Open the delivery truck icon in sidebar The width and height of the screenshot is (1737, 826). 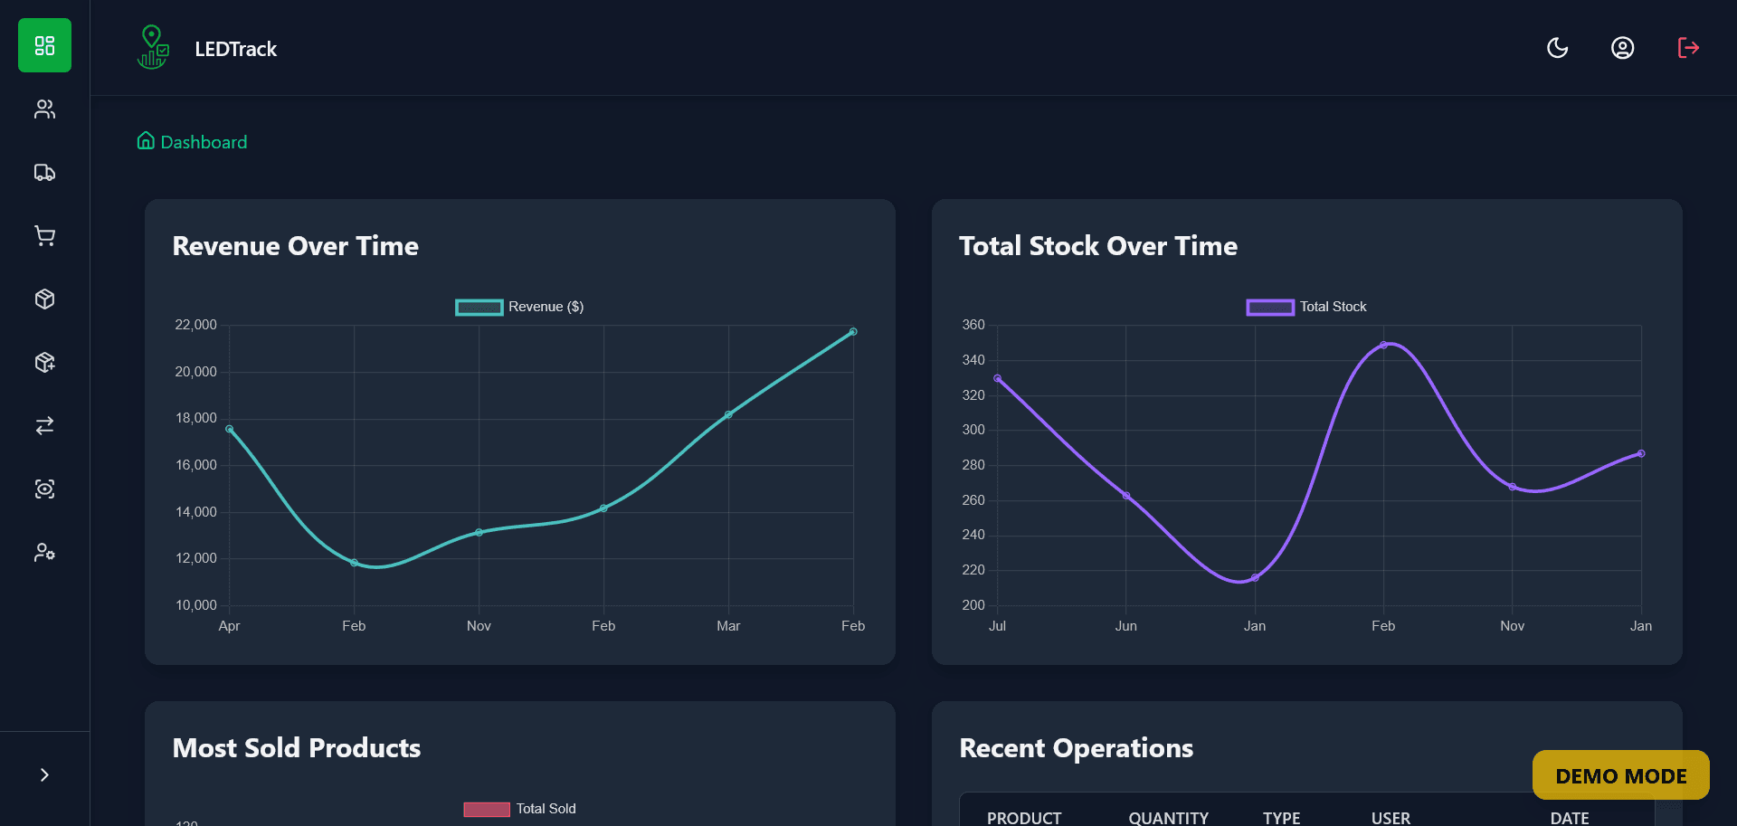44,173
